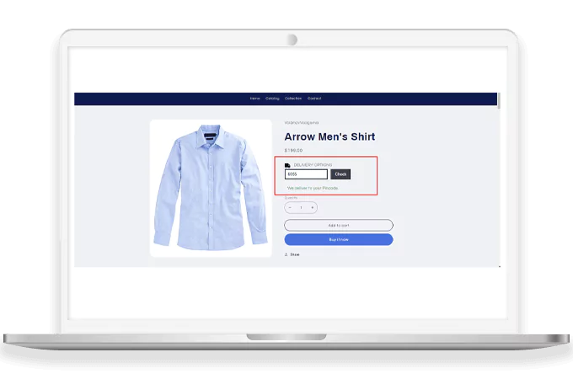
Task: Open the Collection menu link
Action: click(x=293, y=99)
